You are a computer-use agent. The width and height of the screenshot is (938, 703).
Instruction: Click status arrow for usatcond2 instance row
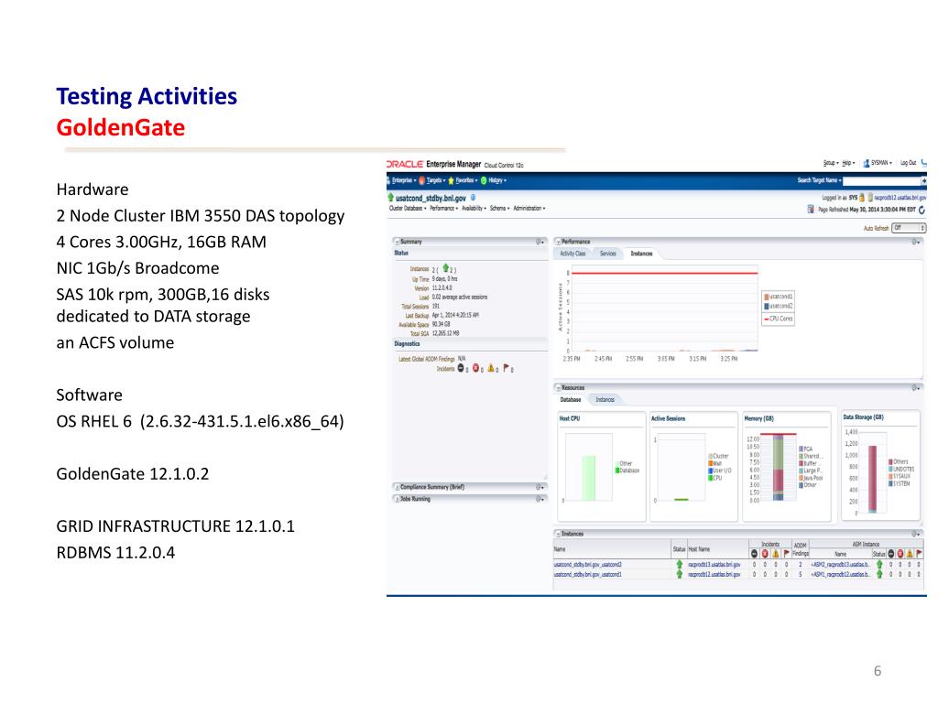[x=680, y=564]
